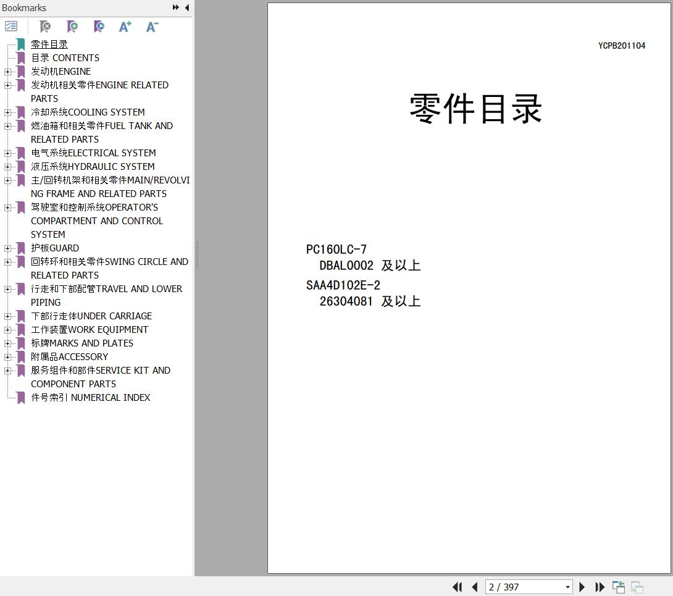This screenshot has width=673, height=596.
Task: Open the 发动机ENGINE bookmark text
Action: pyautogui.click(x=61, y=71)
